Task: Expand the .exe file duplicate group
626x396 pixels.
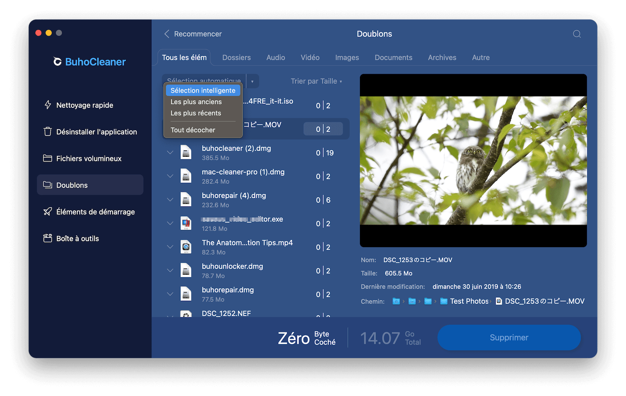Action: (x=170, y=223)
